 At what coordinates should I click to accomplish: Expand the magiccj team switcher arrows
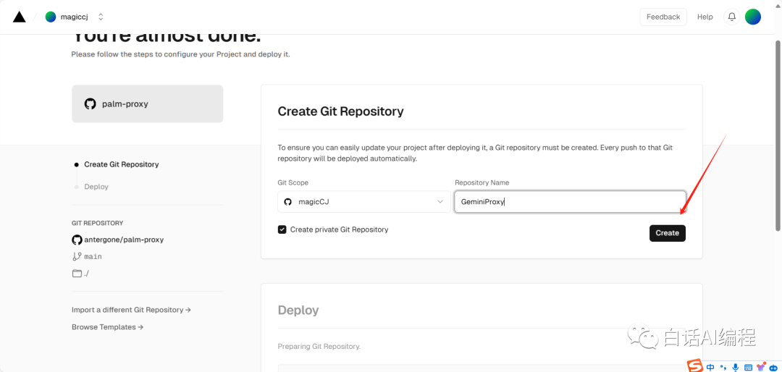(101, 17)
